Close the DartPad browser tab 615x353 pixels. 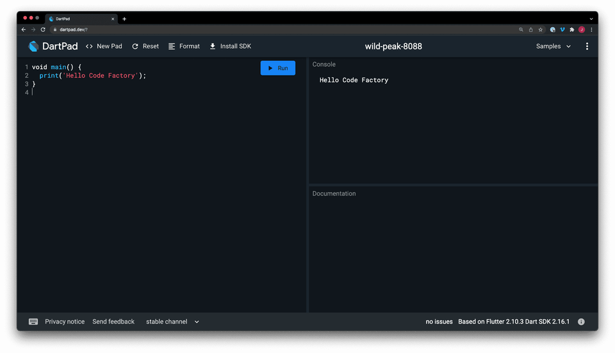point(113,19)
